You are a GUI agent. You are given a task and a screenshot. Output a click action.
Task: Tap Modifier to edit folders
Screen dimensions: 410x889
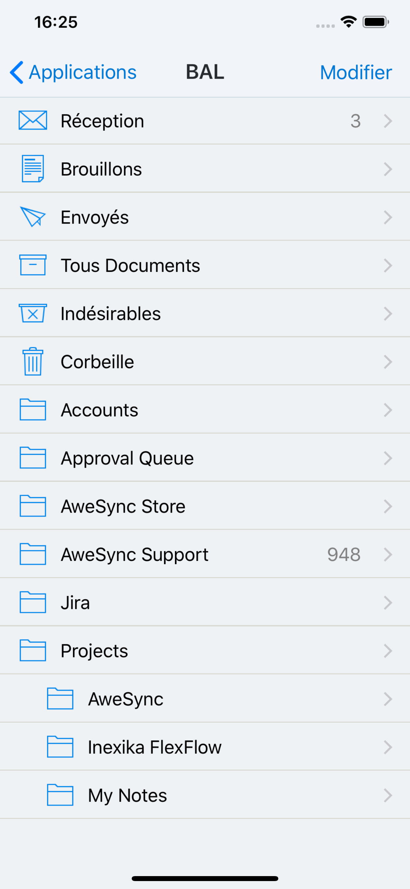[x=356, y=72]
